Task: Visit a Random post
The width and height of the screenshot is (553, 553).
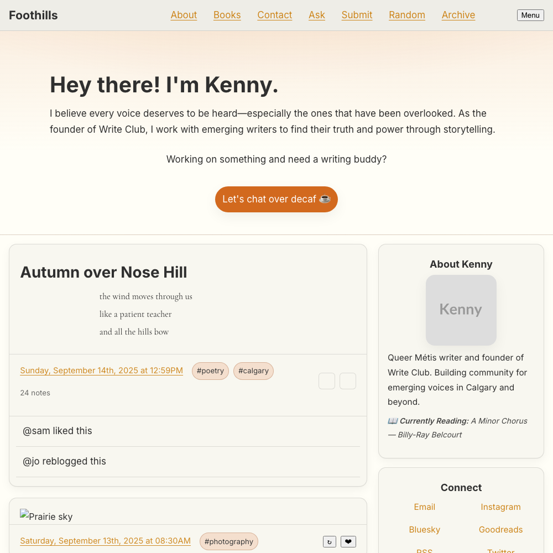Action: click(406, 15)
